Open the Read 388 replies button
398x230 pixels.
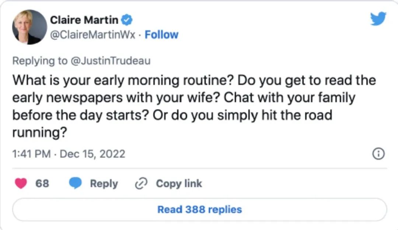199,210
